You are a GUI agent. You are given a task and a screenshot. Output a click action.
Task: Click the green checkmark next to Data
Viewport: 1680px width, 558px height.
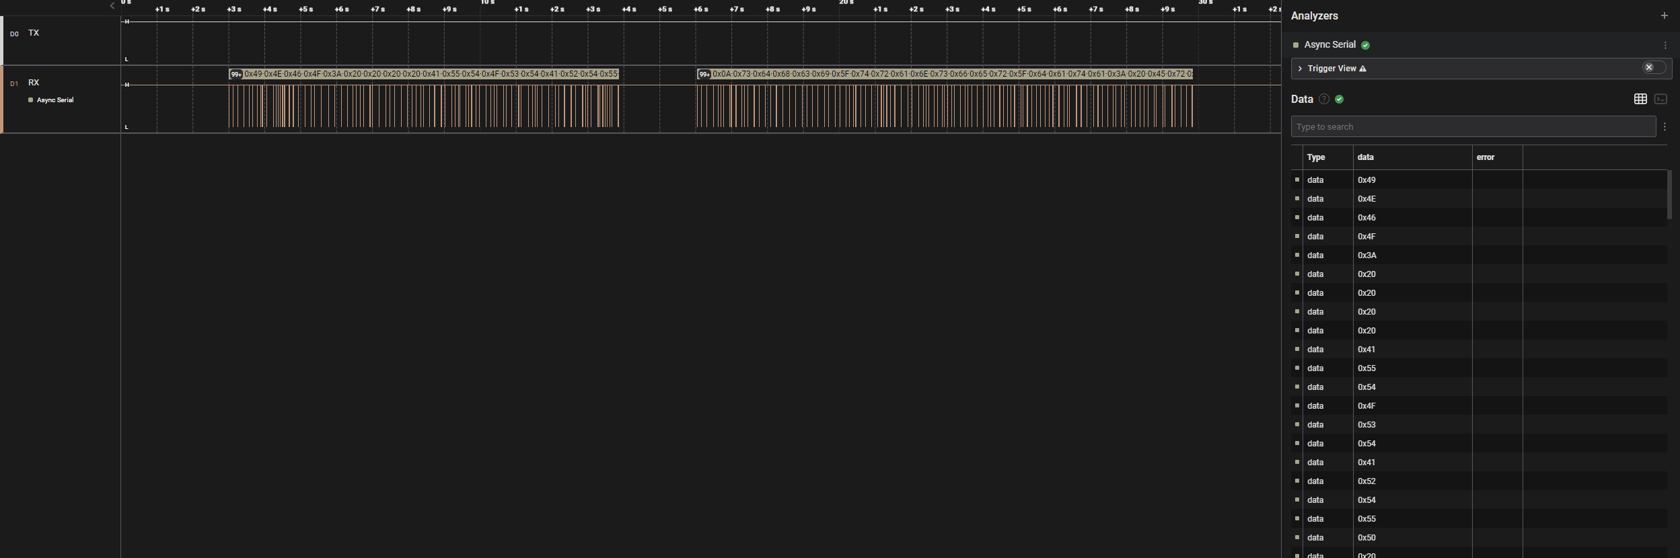click(1339, 99)
